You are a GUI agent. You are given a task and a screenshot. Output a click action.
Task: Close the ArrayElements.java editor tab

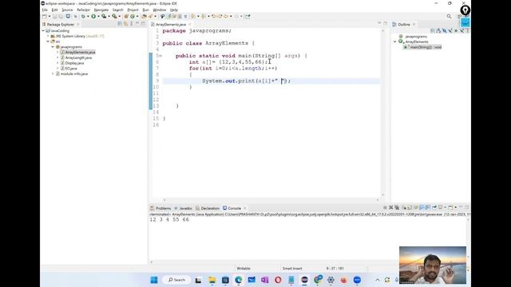pyautogui.click(x=189, y=25)
